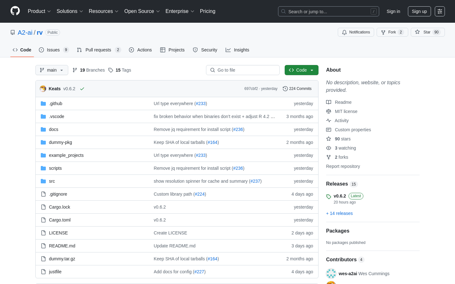
Task: Switch to the Insights tab
Action: [237, 50]
